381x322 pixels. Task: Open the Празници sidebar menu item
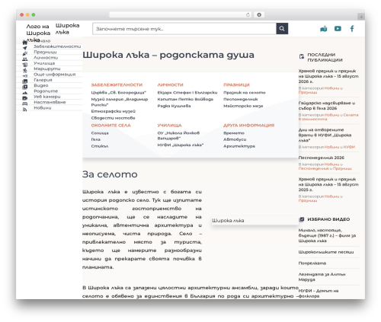pos(45,52)
